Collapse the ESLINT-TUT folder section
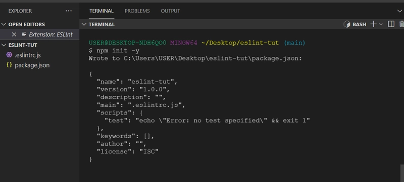404x182 pixels. 4,45
